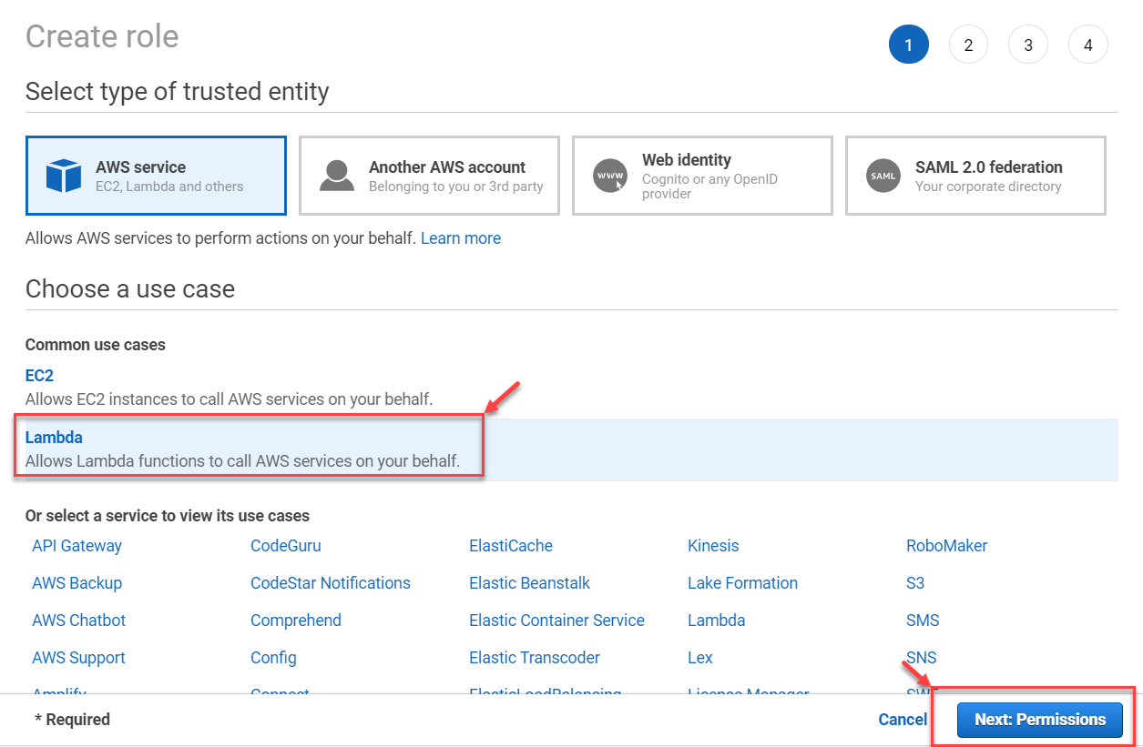
Task: Click the Another AWS account person icon
Action: click(x=337, y=176)
